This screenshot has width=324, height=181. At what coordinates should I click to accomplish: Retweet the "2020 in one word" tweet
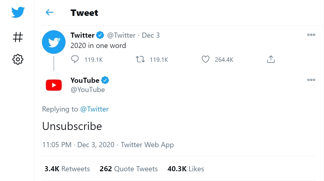140,59
